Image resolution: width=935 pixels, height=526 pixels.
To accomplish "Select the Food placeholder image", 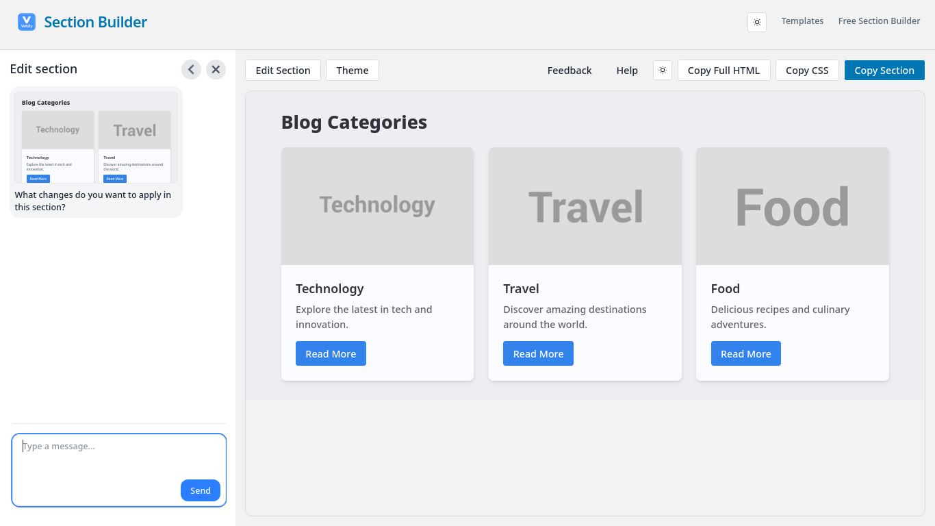I will coord(793,206).
